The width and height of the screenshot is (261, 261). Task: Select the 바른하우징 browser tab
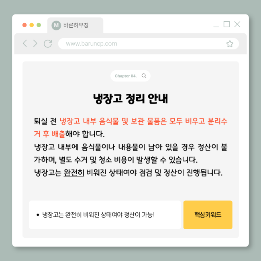point(75,25)
